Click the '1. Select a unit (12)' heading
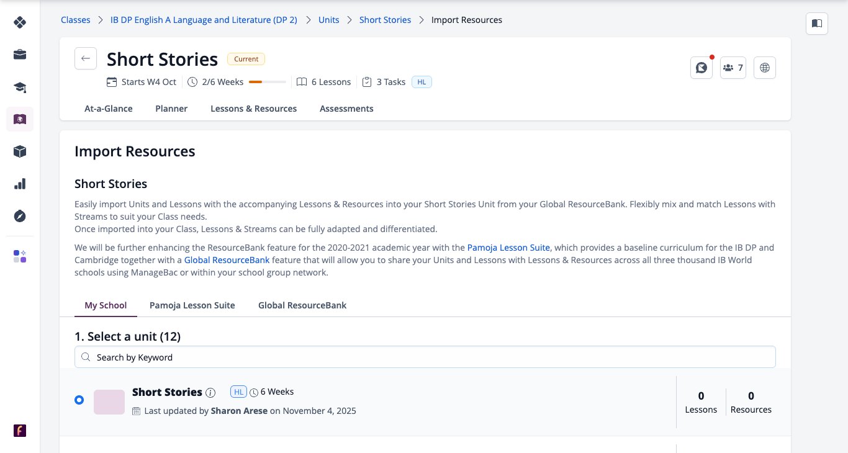The width and height of the screenshot is (848, 453). [127, 336]
